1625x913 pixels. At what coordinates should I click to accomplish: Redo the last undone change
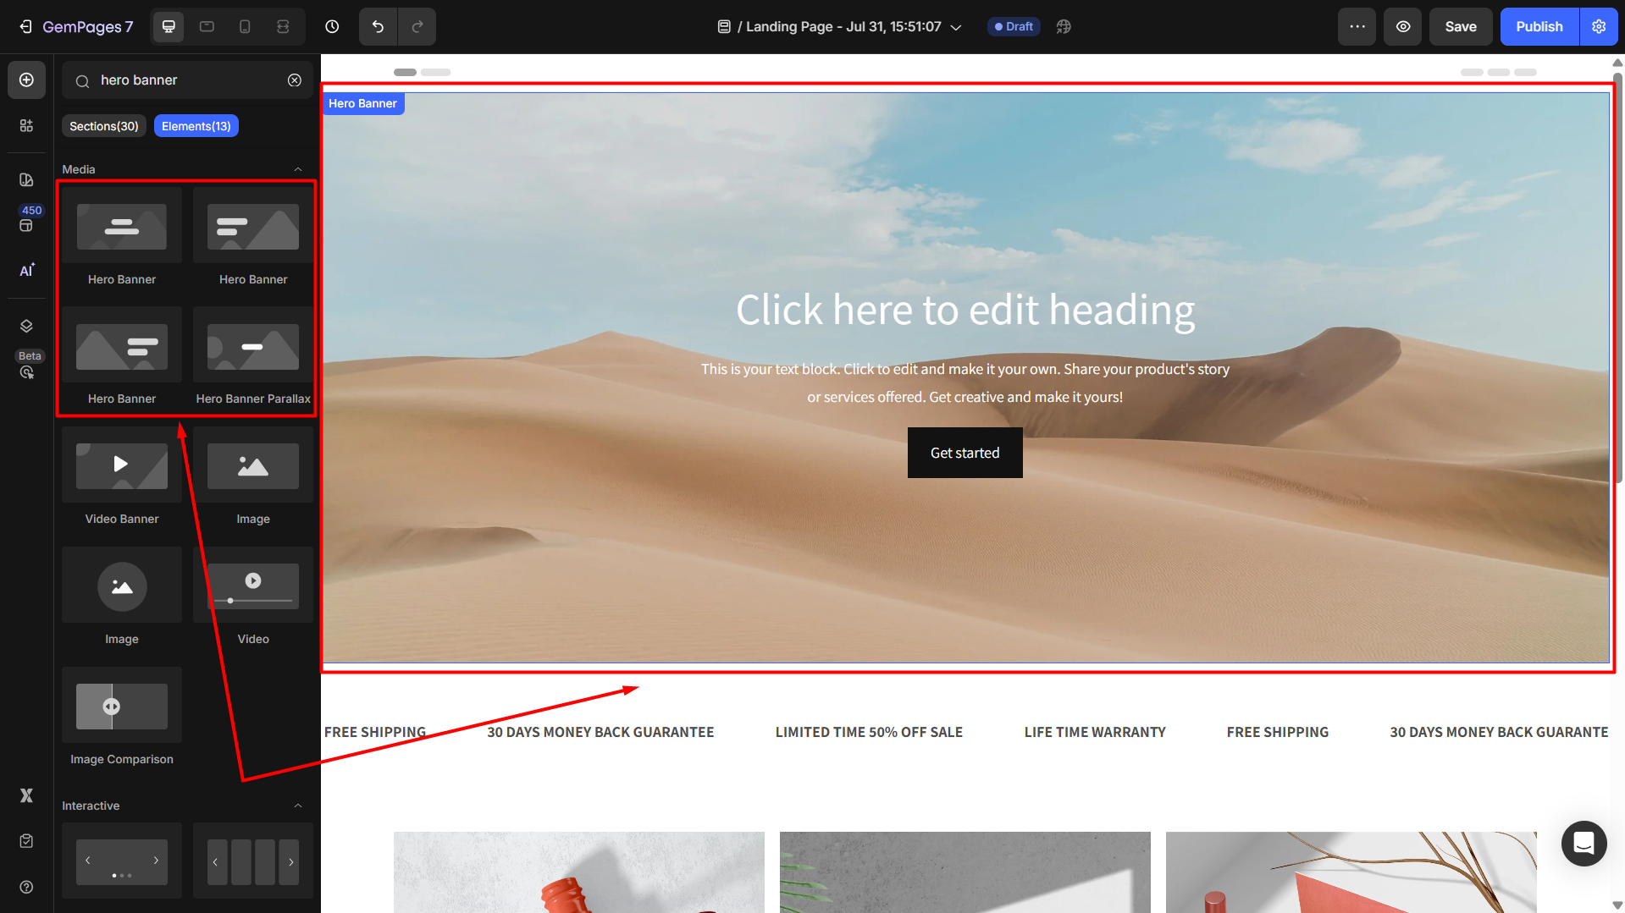(417, 27)
